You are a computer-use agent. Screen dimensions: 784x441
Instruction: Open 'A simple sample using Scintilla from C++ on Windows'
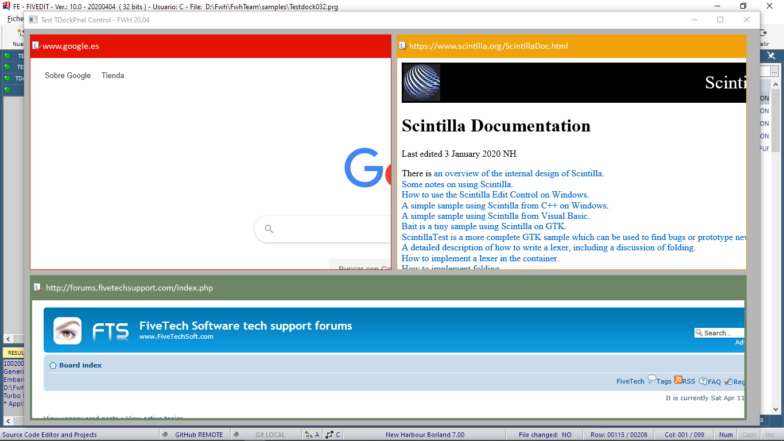coord(504,206)
